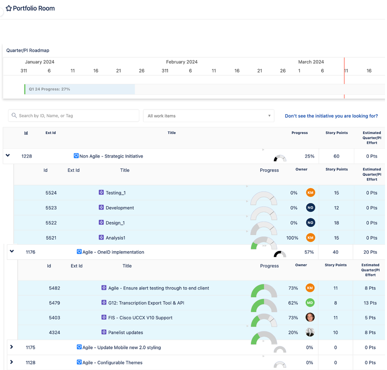The height and width of the screenshot is (370, 387).
Task: Collapse the Agile OneID implementation row
Action: click(12, 252)
